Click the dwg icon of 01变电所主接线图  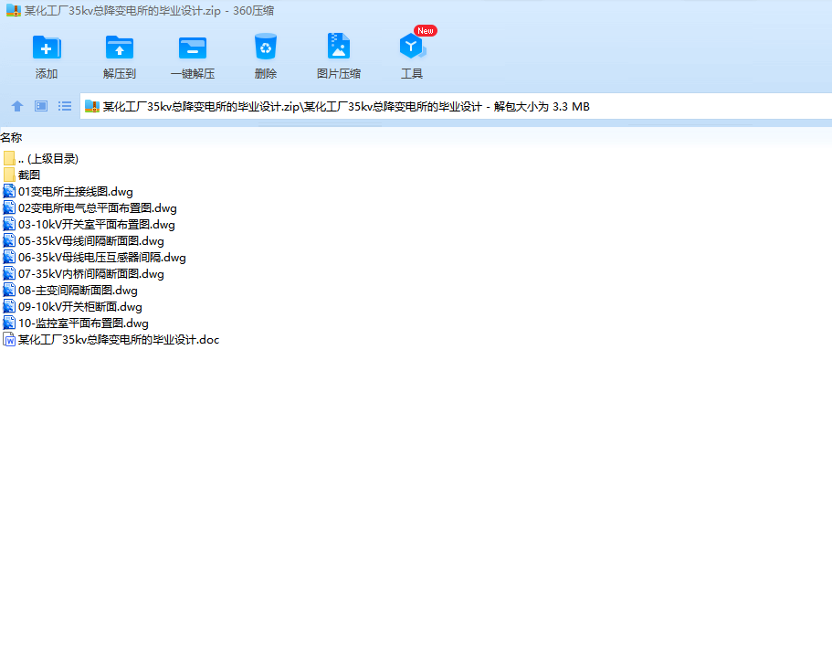tap(9, 191)
